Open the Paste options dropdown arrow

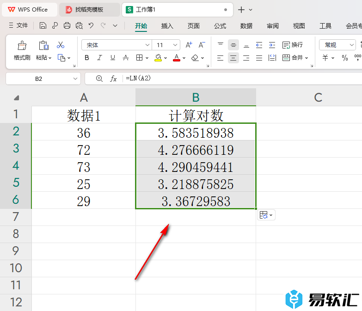(x=50, y=58)
